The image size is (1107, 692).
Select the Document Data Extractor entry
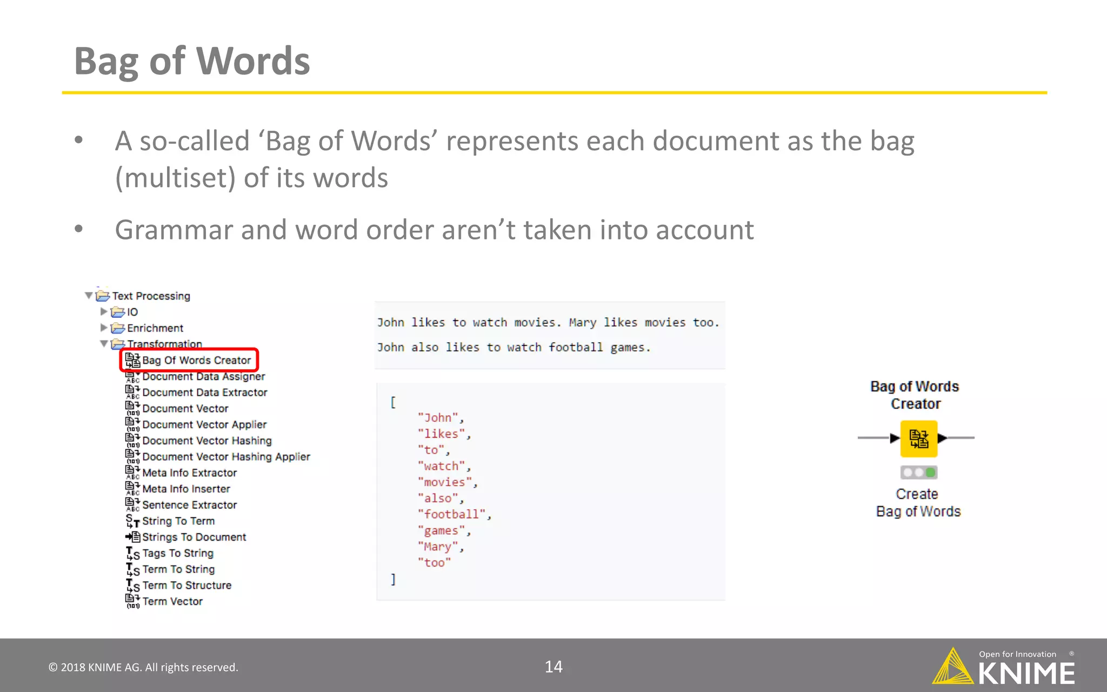click(204, 392)
